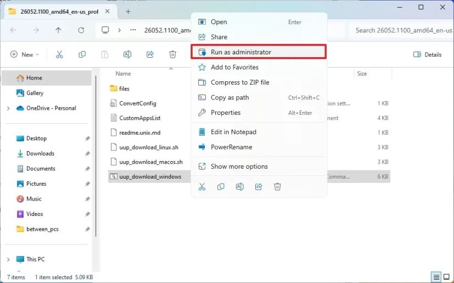Open Pictures quick access folder
Screen dimensions: 454x283
tap(47, 184)
